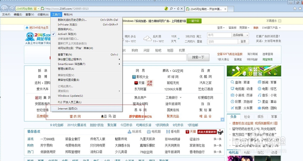Click 音乐 note icon in right panel
303x161 pixels.
[x=259, y=95]
